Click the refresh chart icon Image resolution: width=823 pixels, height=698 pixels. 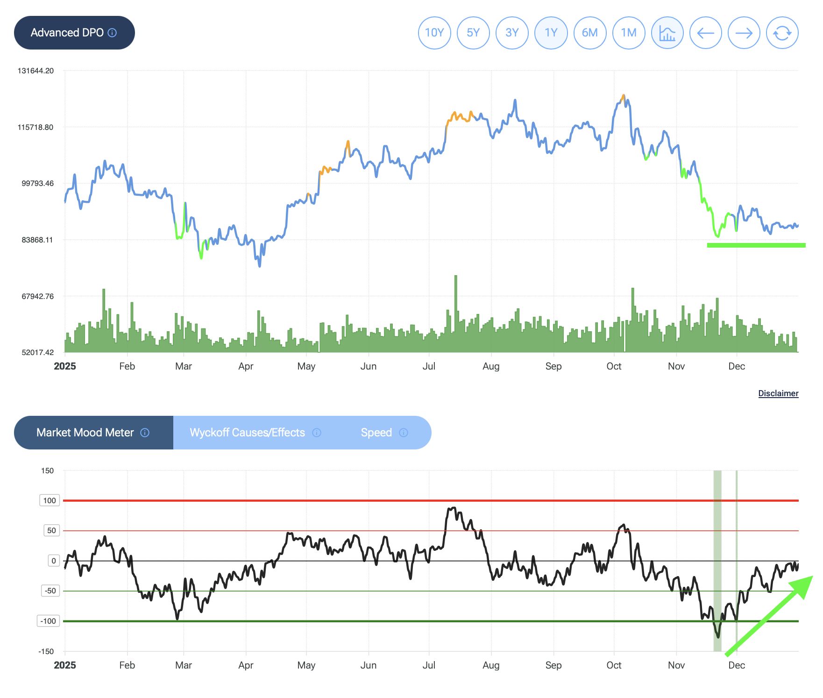[x=782, y=33]
